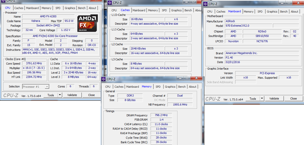Click the 970 Extreme3 R2.0 model field
Image resolution: width=304 pixels, height=145 pixels.
pyautogui.click(x=249, y=26)
